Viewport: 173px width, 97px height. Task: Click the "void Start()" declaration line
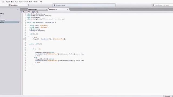(34, 34)
